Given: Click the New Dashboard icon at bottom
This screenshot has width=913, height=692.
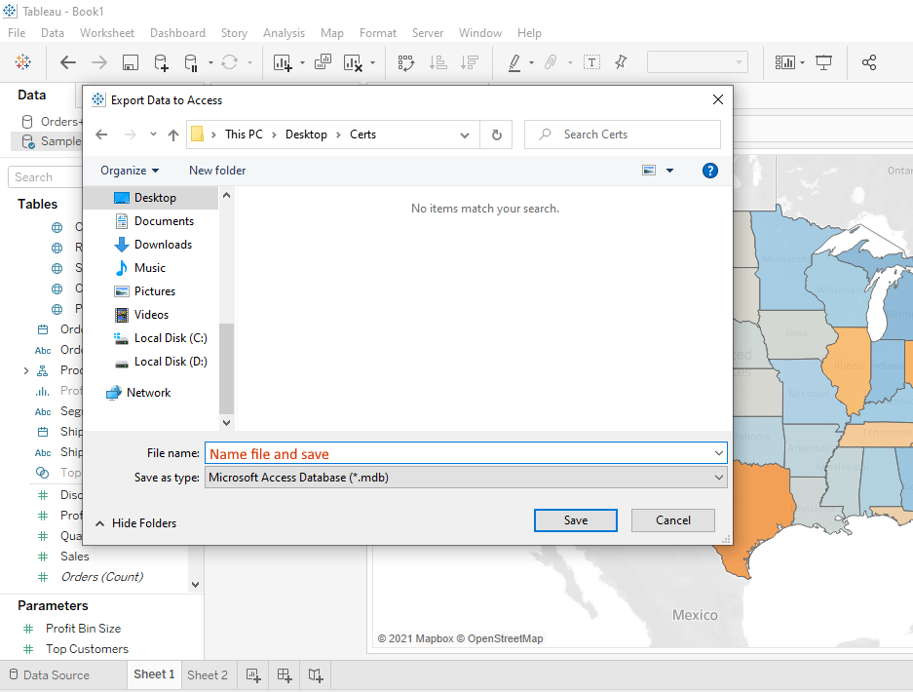Looking at the screenshot, I should coord(285,675).
